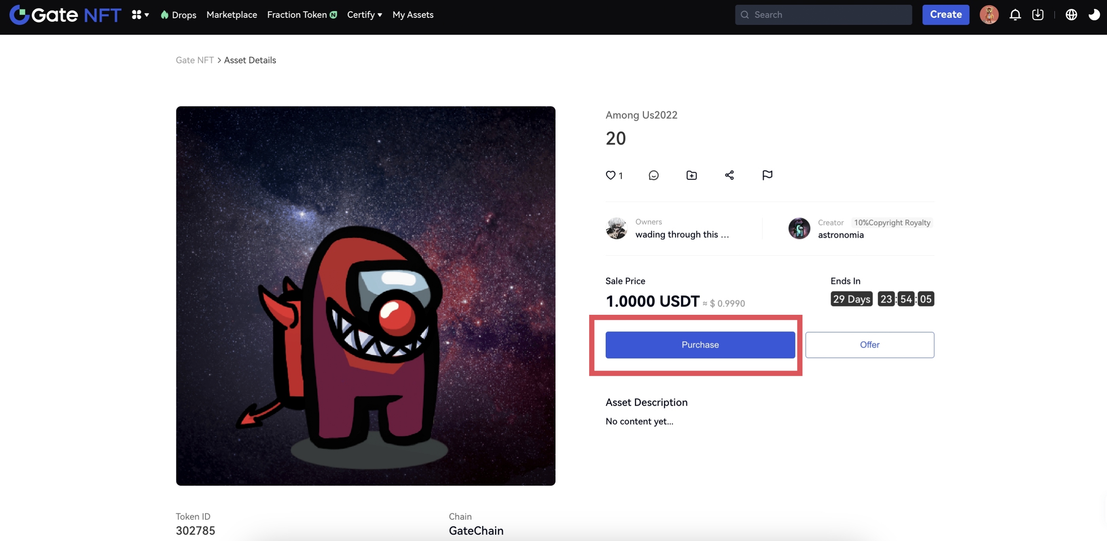The width and height of the screenshot is (1107, 541).
Task: Click the Offer button
Action: [x=869, y=344]
